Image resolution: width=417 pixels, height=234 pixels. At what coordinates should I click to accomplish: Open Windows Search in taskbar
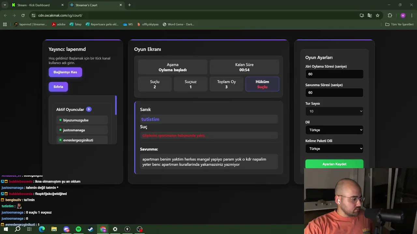(x=18, y=229)
